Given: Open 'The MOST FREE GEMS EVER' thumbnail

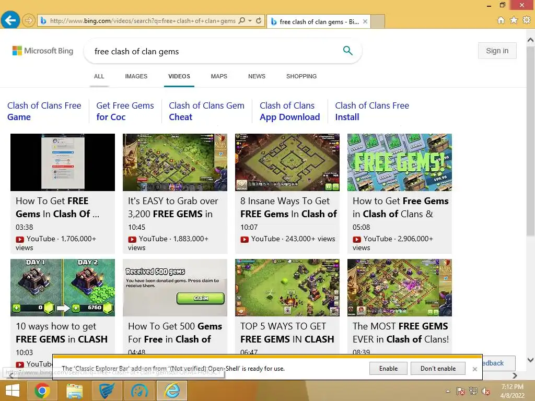Looking at the screenshot, I should pos(400,288).
